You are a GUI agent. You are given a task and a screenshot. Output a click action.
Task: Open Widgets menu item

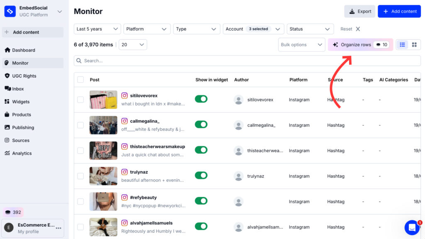tap(32, 102)
